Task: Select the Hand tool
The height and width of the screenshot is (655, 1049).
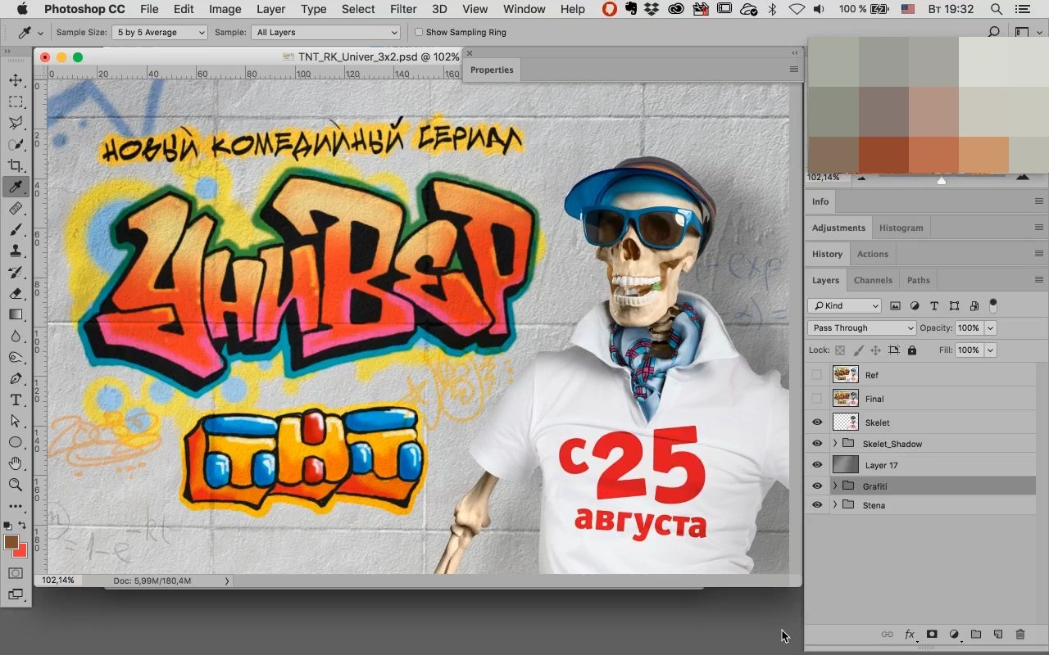Action: click(x=16, y=463)
